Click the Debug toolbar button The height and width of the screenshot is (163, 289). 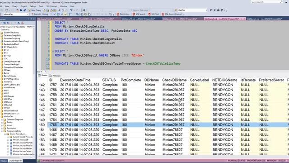click(x=45, y=14)
